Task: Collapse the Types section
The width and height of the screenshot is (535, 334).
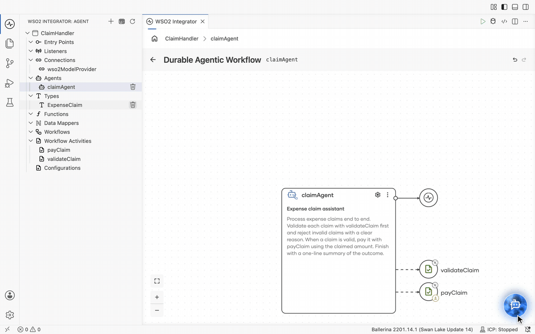Action: [31, 96]
